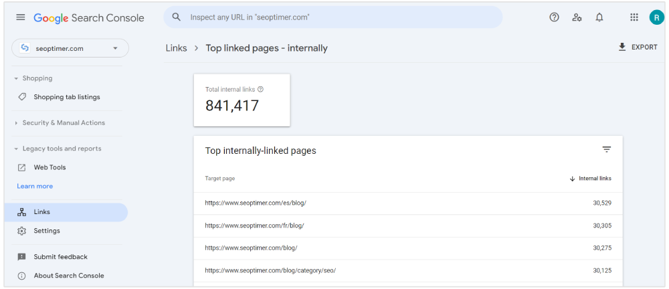Click the 30,529 links value
The image size is (669, 289).
[x=602, y=203]
